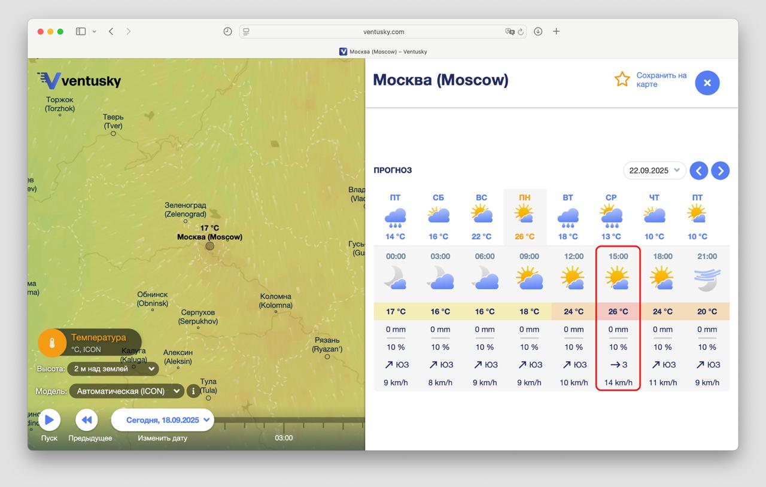Image resolution: width=766 pixels, height=487 pixels.
Task: Click the reader icon in address bar
Action: click(246, 32)
